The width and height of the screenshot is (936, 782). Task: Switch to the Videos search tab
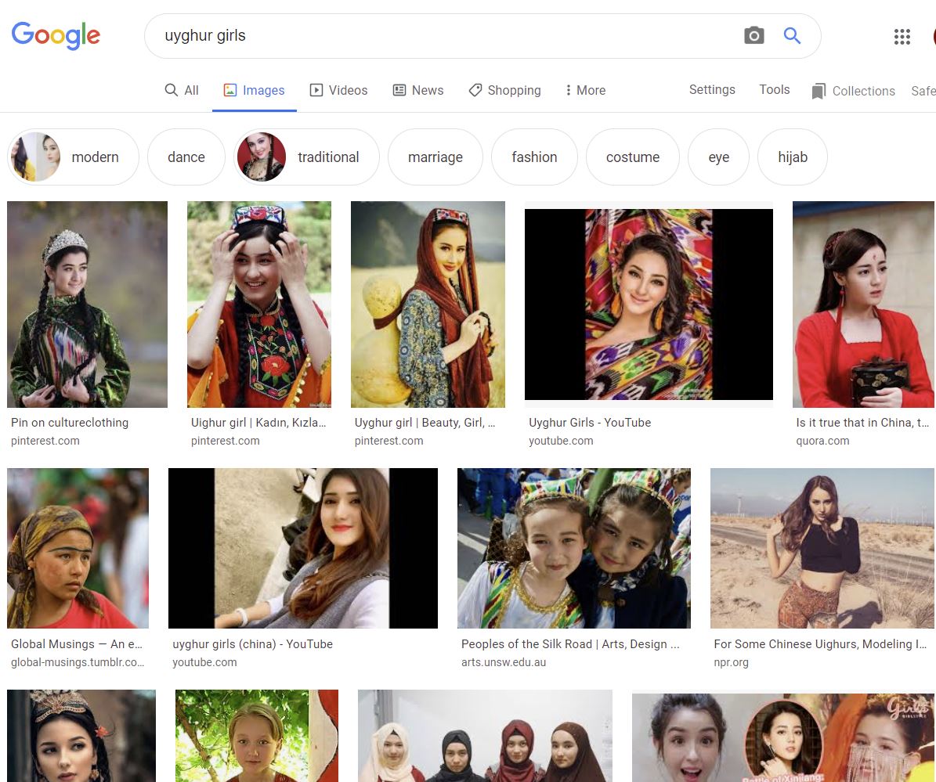[x=338, y=90]
